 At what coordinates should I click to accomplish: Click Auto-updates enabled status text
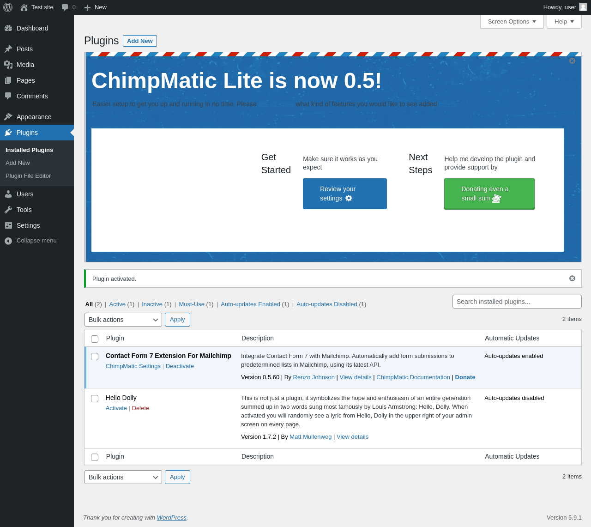[x=514, y=356]
